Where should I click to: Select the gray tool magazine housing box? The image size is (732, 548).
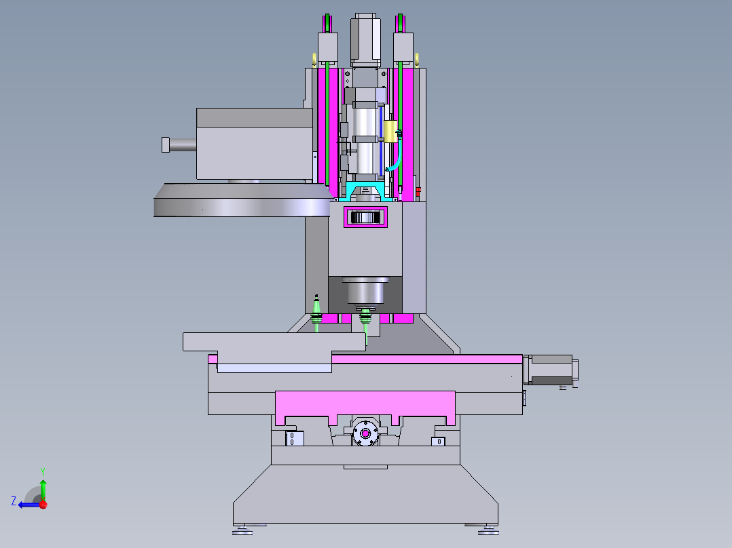[255, 144]
